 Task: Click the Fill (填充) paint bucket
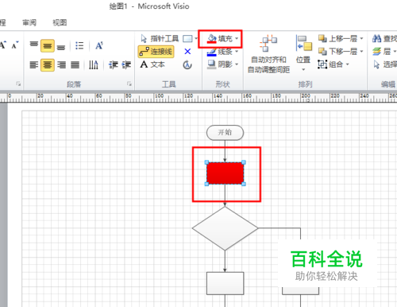click(x=212, y=39)
